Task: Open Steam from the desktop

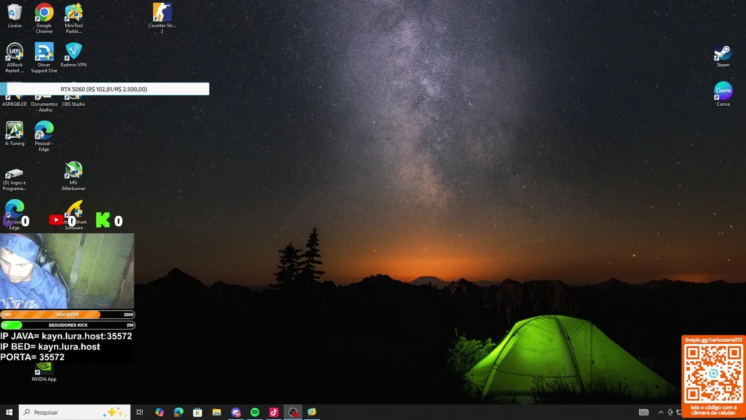Action: point(723,55)
